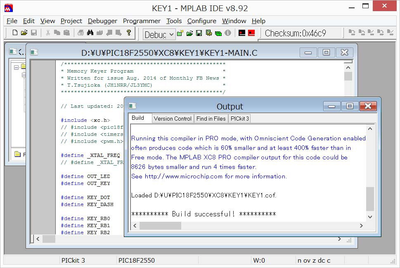Click the Checksum:0x46c9 toolbar field
The height and width of the screenshot is (268, 400).
click(296, 33)
